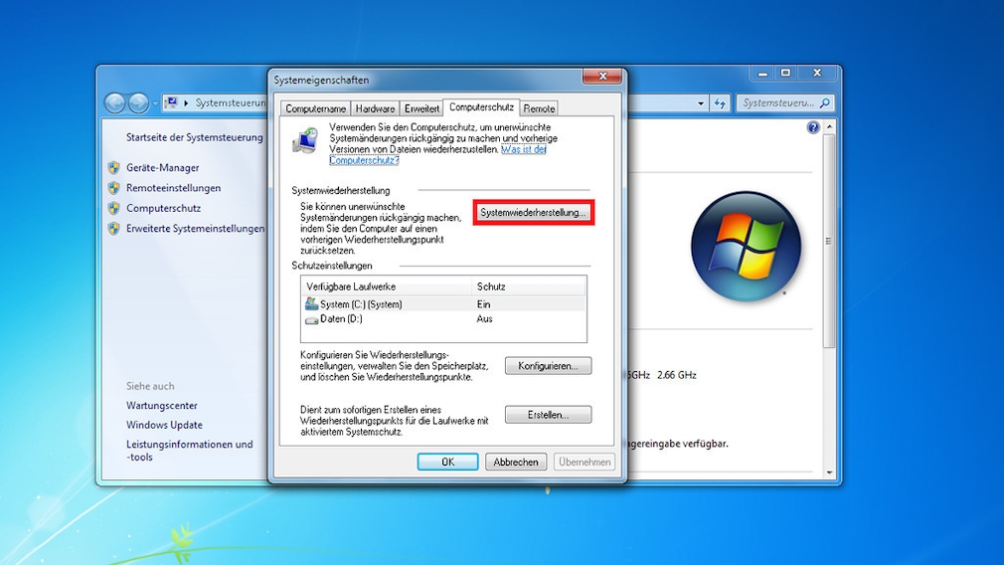Open the Wartungscenter link

[162, 406]
